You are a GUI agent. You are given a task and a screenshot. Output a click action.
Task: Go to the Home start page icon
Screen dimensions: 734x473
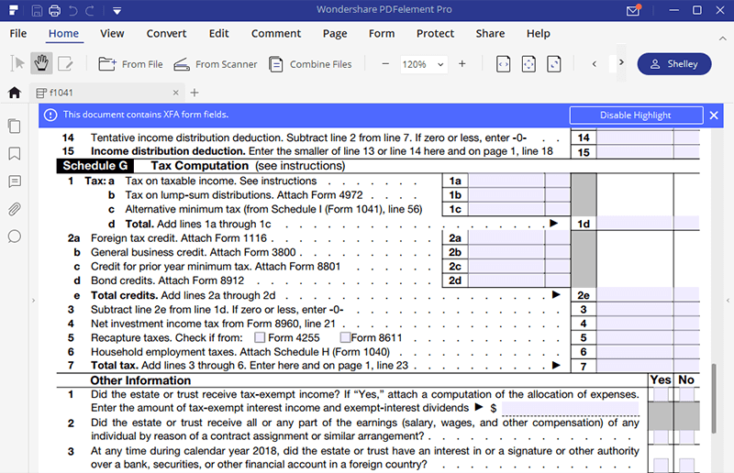15,93
